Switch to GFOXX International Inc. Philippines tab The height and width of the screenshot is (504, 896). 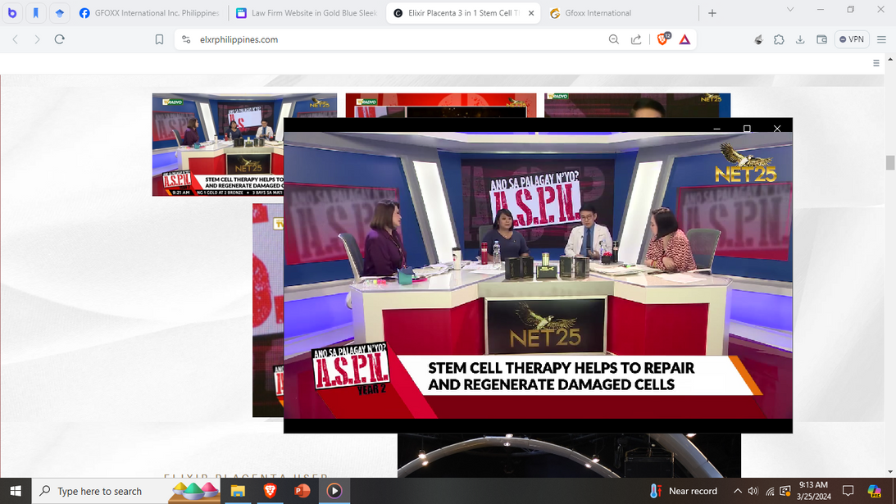point(149,13)
